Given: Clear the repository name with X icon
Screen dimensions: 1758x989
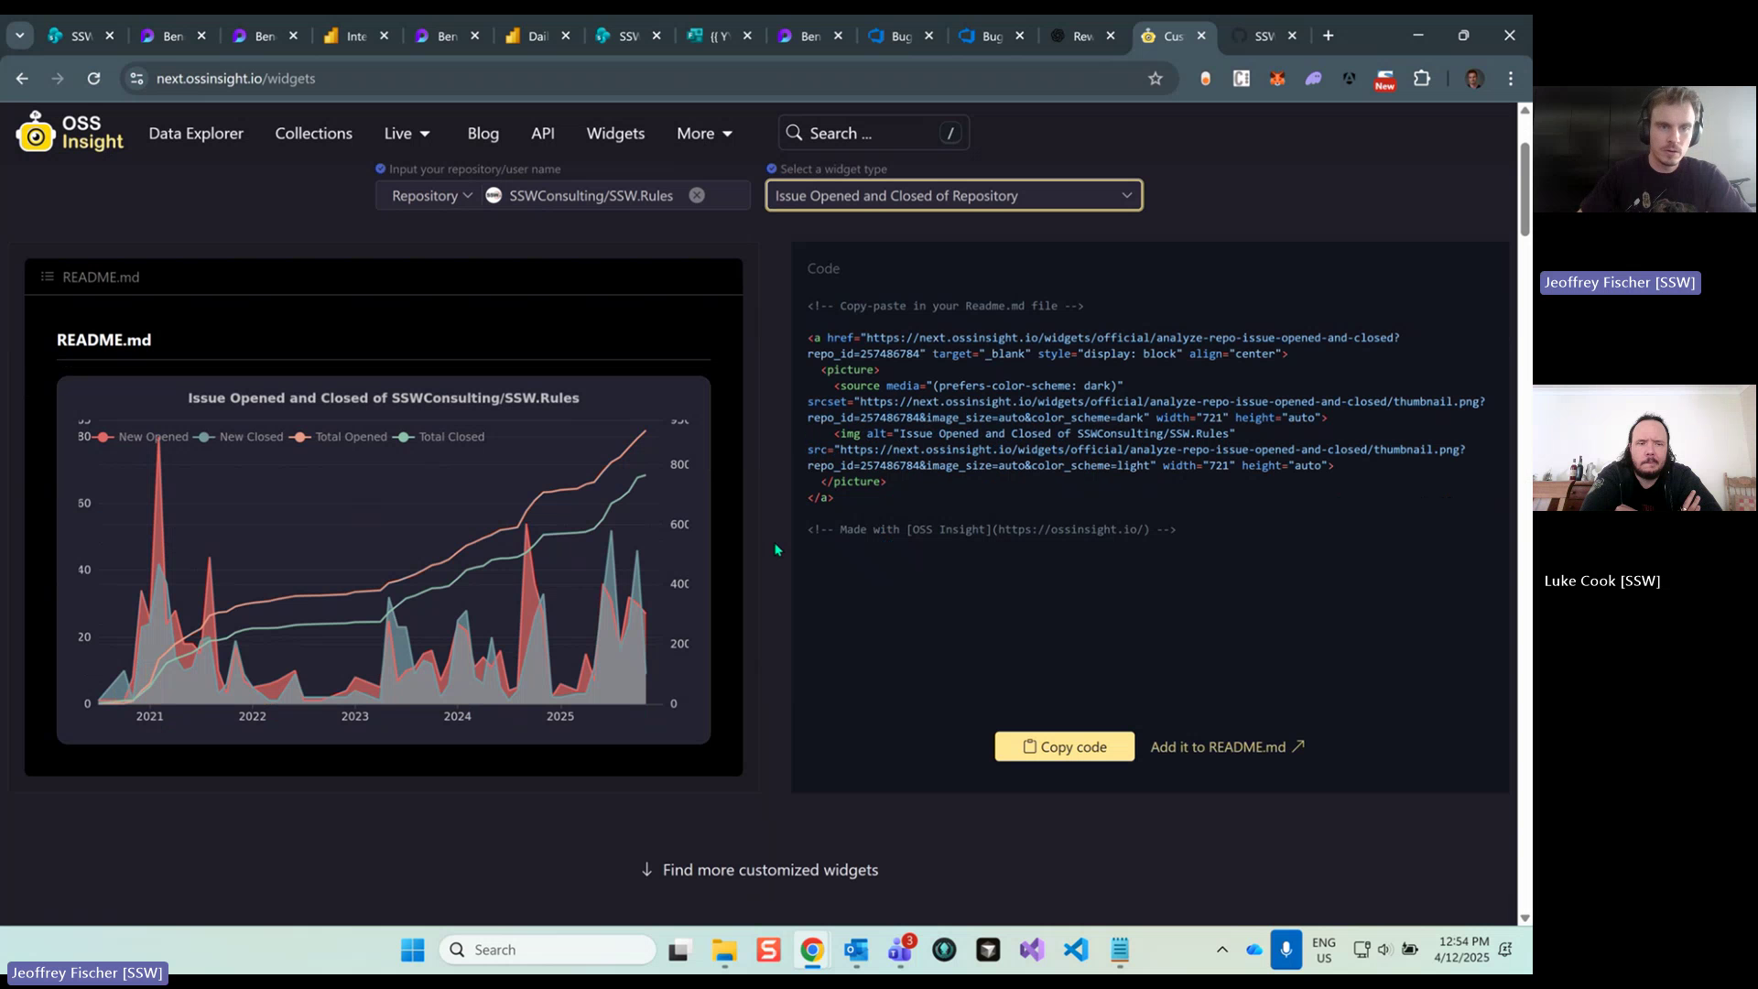Looking at the screenshot, I should click(x=697, y=195).
